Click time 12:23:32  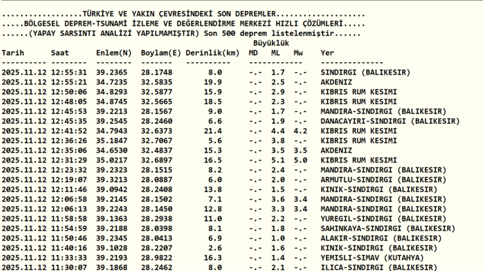(69, 170)
